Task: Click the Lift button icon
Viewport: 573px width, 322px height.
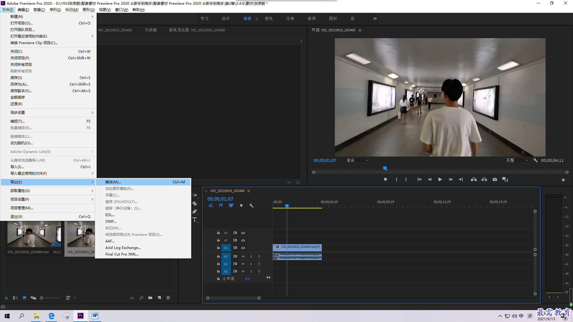Action: 474,179
